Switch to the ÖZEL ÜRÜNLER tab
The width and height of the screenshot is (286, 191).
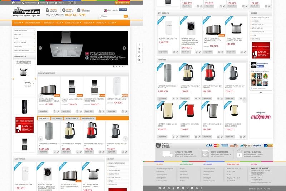[57, 119]
